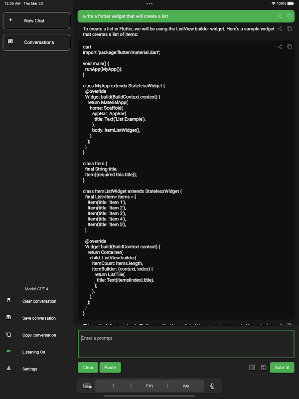Screen dimensions: 299x399
Task: Click "itemCount: items.length," line
Action: (x=118, y=263)
